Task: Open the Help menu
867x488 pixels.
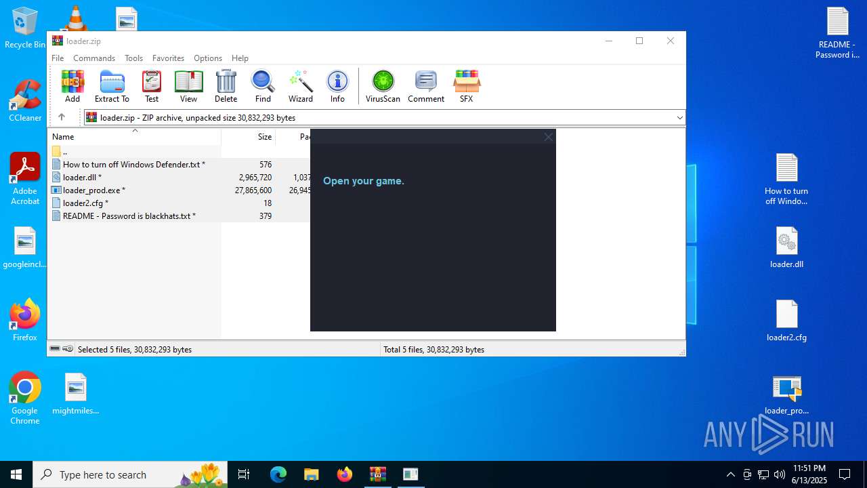Action: click(240, 58)
